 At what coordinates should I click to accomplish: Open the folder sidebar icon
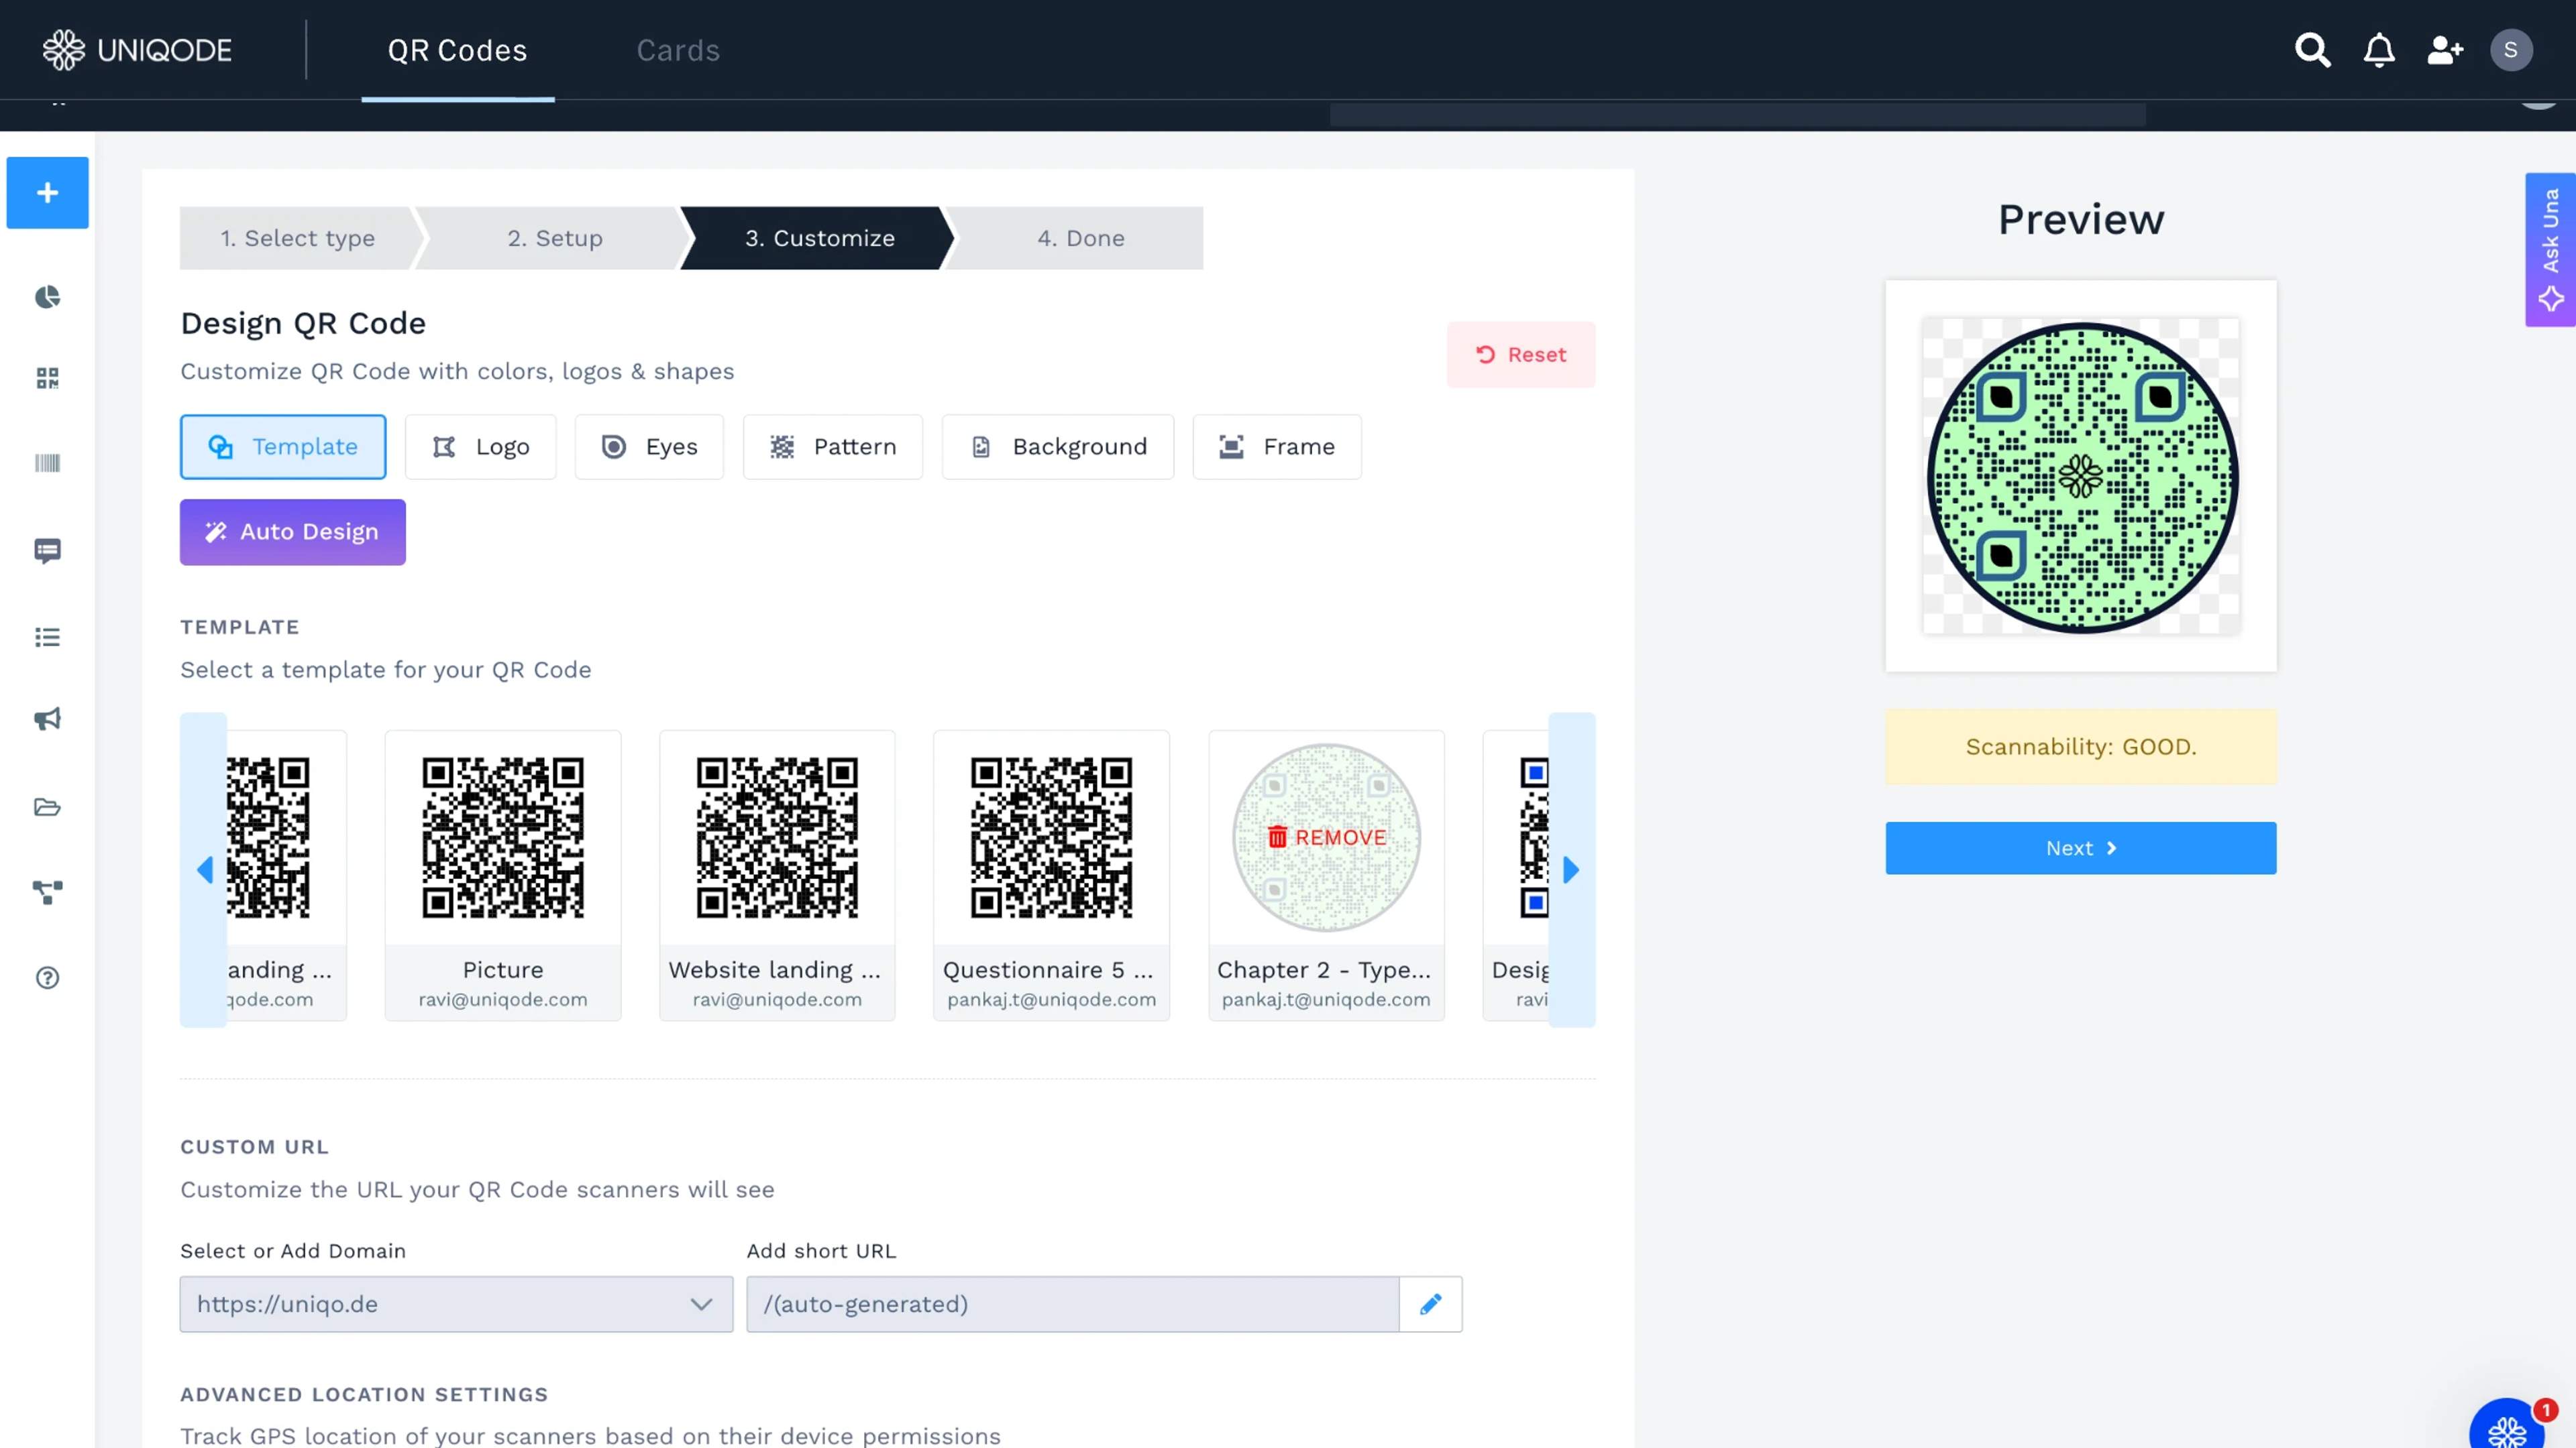pos(47,806)
